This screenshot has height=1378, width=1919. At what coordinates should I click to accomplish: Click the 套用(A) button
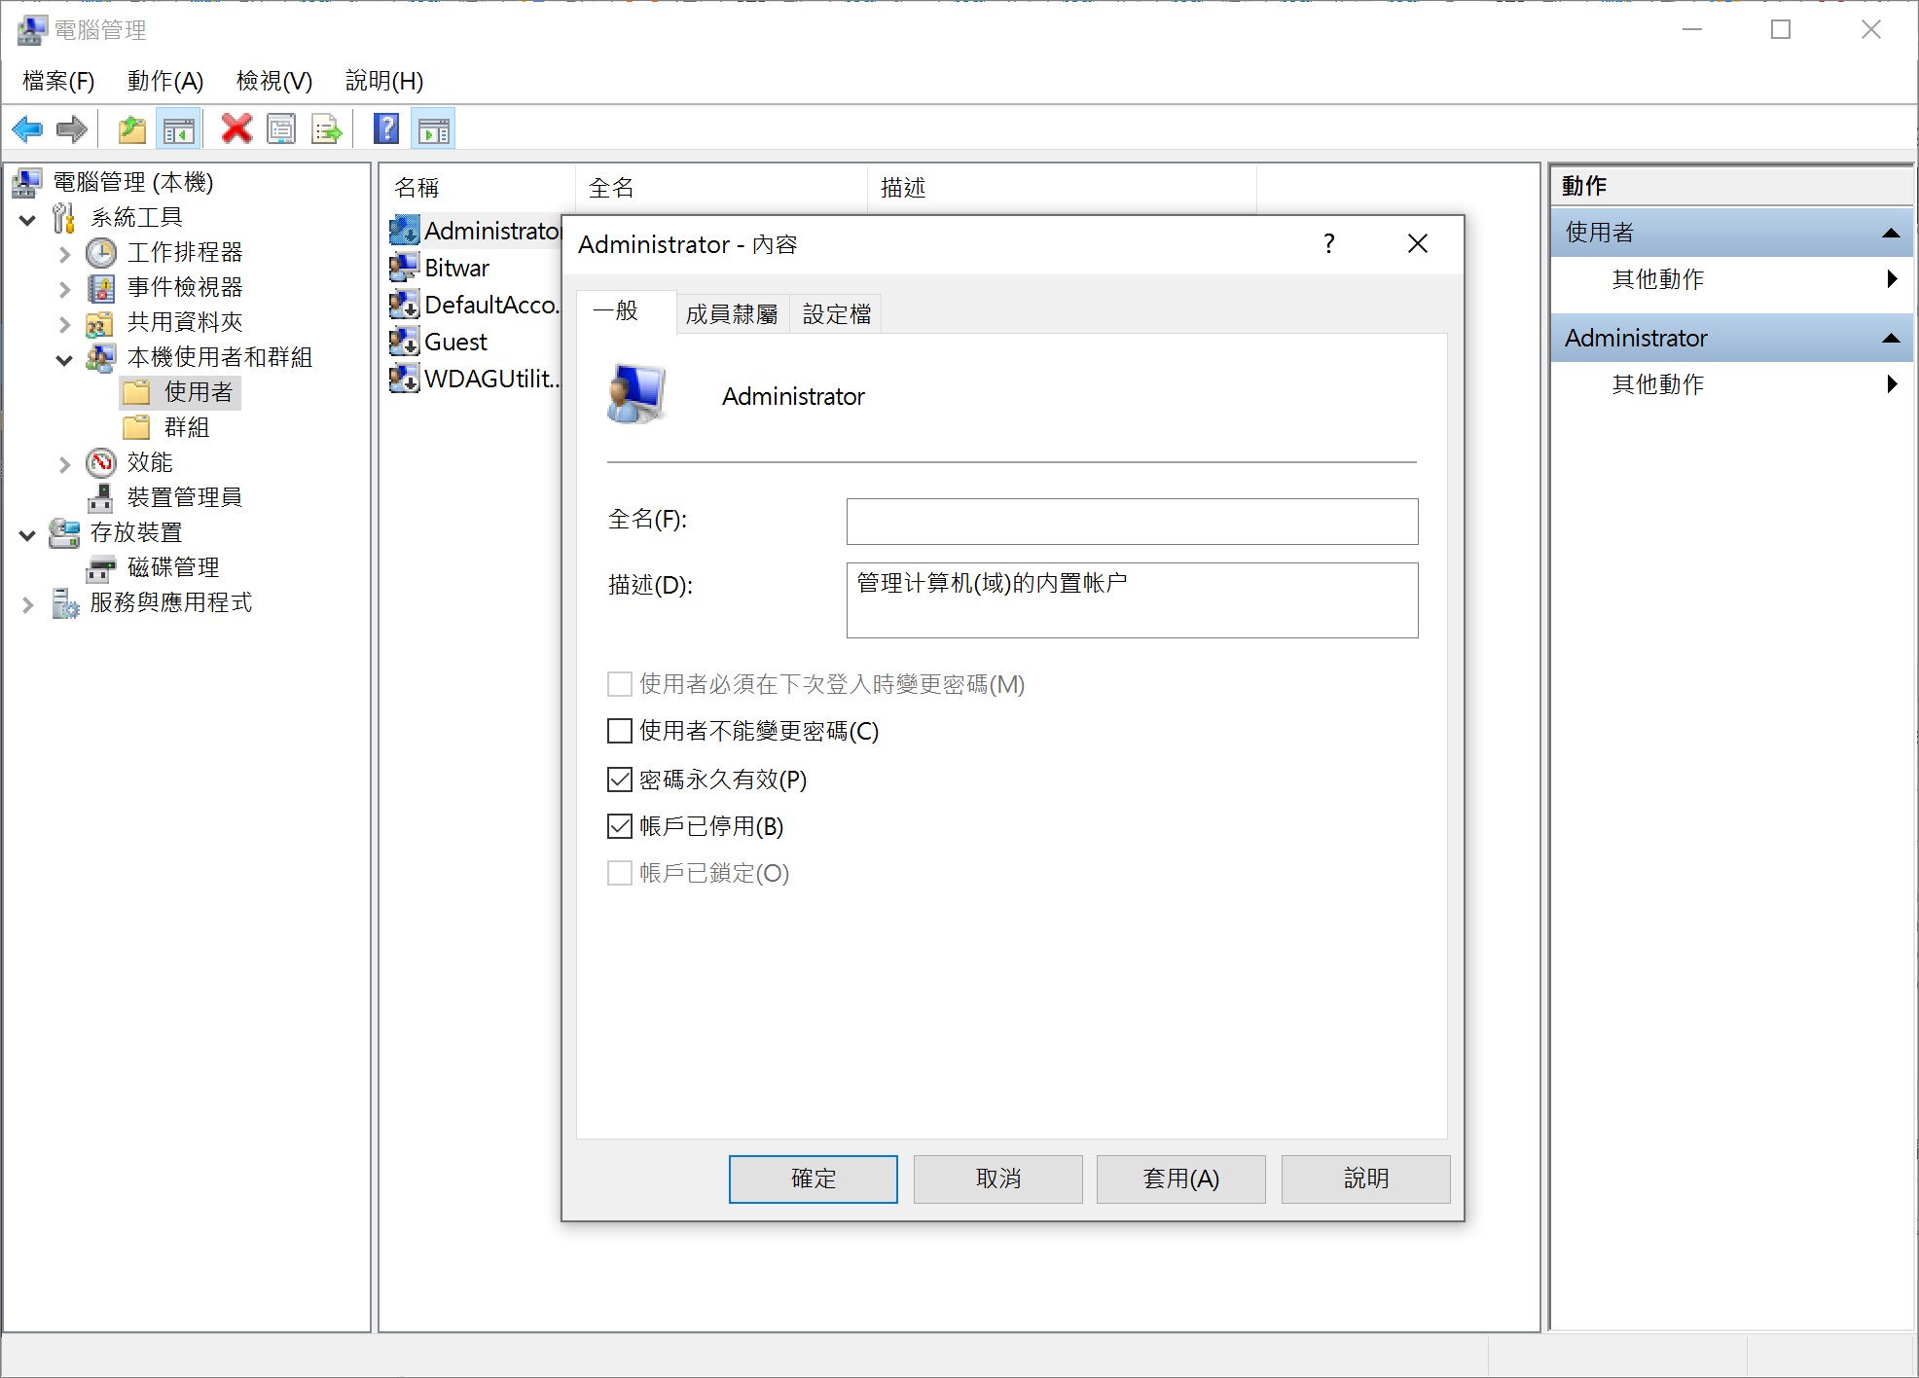(x=1181, y=1179)
